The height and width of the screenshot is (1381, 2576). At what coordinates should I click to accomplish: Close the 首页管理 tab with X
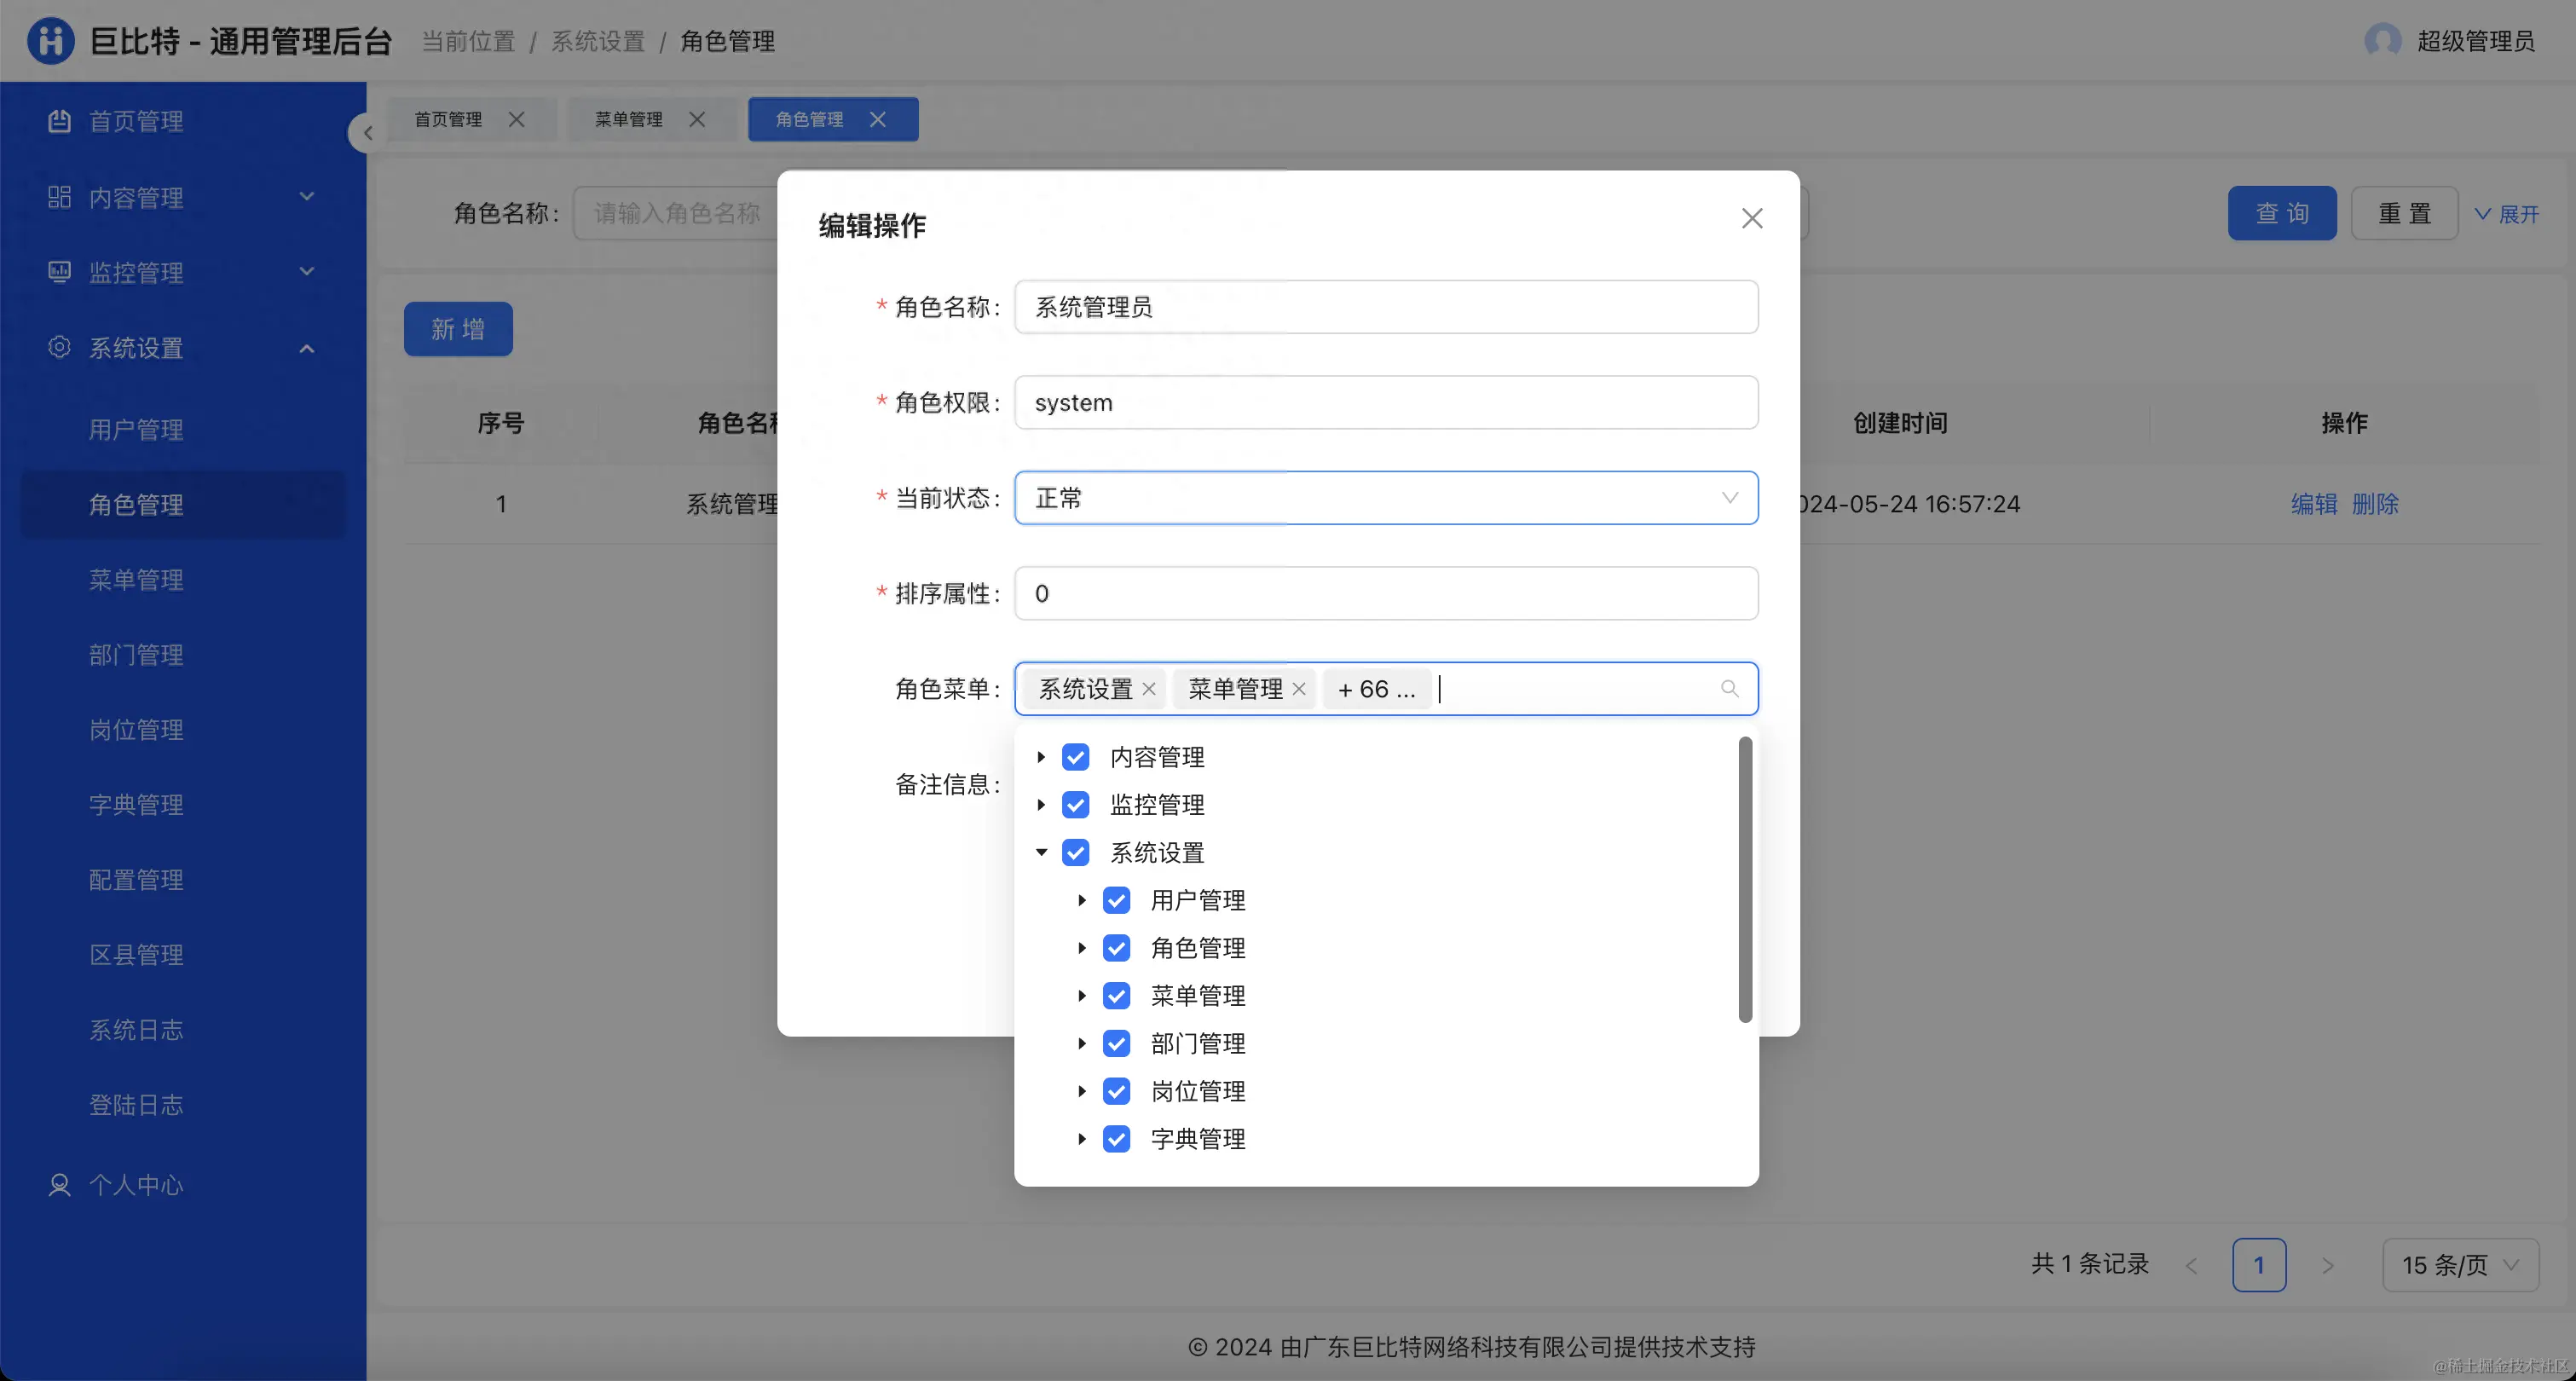click(x=516, y=120)
